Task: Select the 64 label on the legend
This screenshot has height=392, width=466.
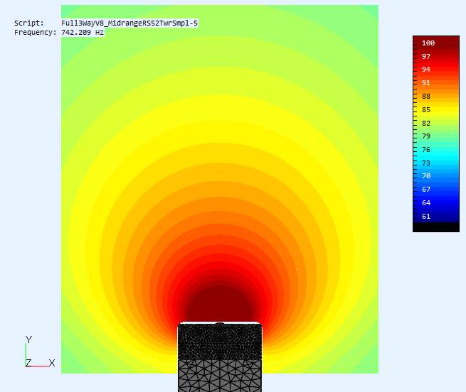Action: coord(426,202)
